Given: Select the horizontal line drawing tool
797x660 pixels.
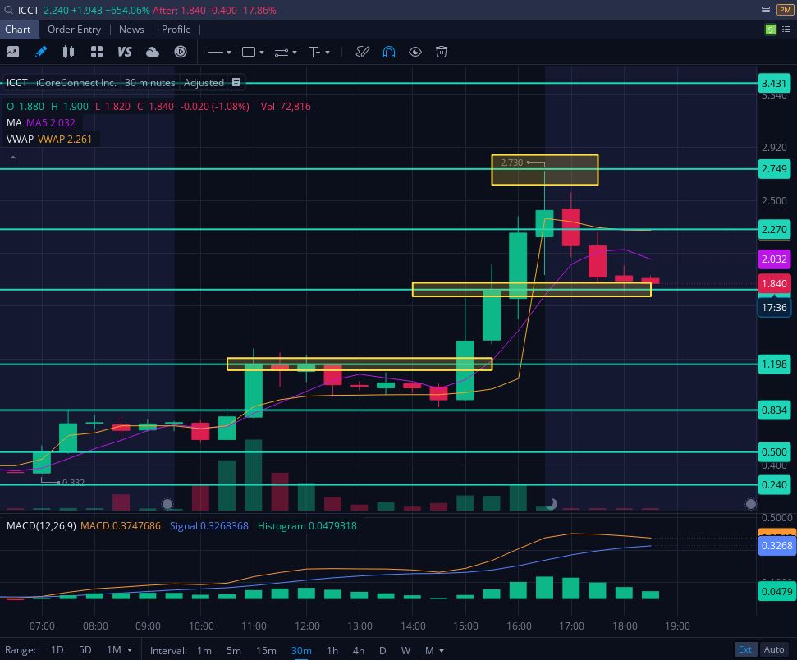Looking at the screenshot, I should tap(216, 52).
